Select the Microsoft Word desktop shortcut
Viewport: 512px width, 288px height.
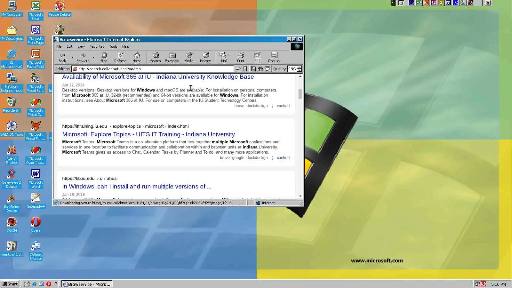[x=36, y=179]
